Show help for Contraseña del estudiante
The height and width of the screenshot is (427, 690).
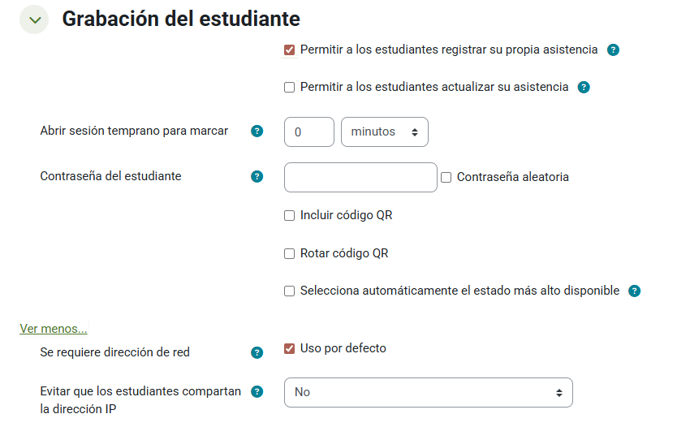[257, 176]
